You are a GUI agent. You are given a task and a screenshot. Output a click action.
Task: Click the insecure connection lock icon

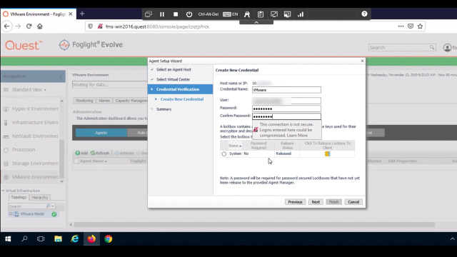click(x=100, y=26)
